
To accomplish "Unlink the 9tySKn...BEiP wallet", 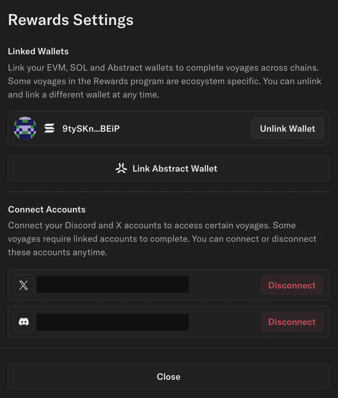I will coord(287,128).
